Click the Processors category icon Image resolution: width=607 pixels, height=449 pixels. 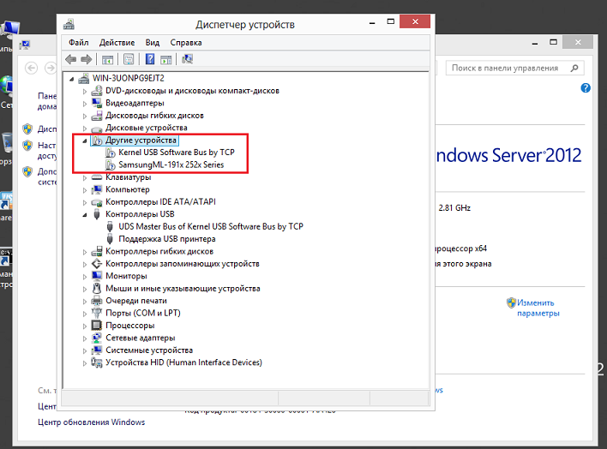tap(98, 326)
